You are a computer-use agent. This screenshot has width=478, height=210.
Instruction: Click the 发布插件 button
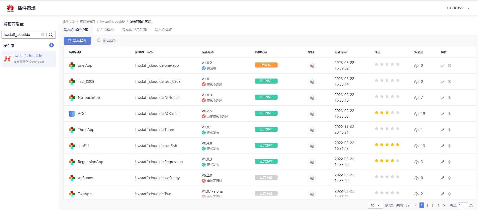(77, 41)
